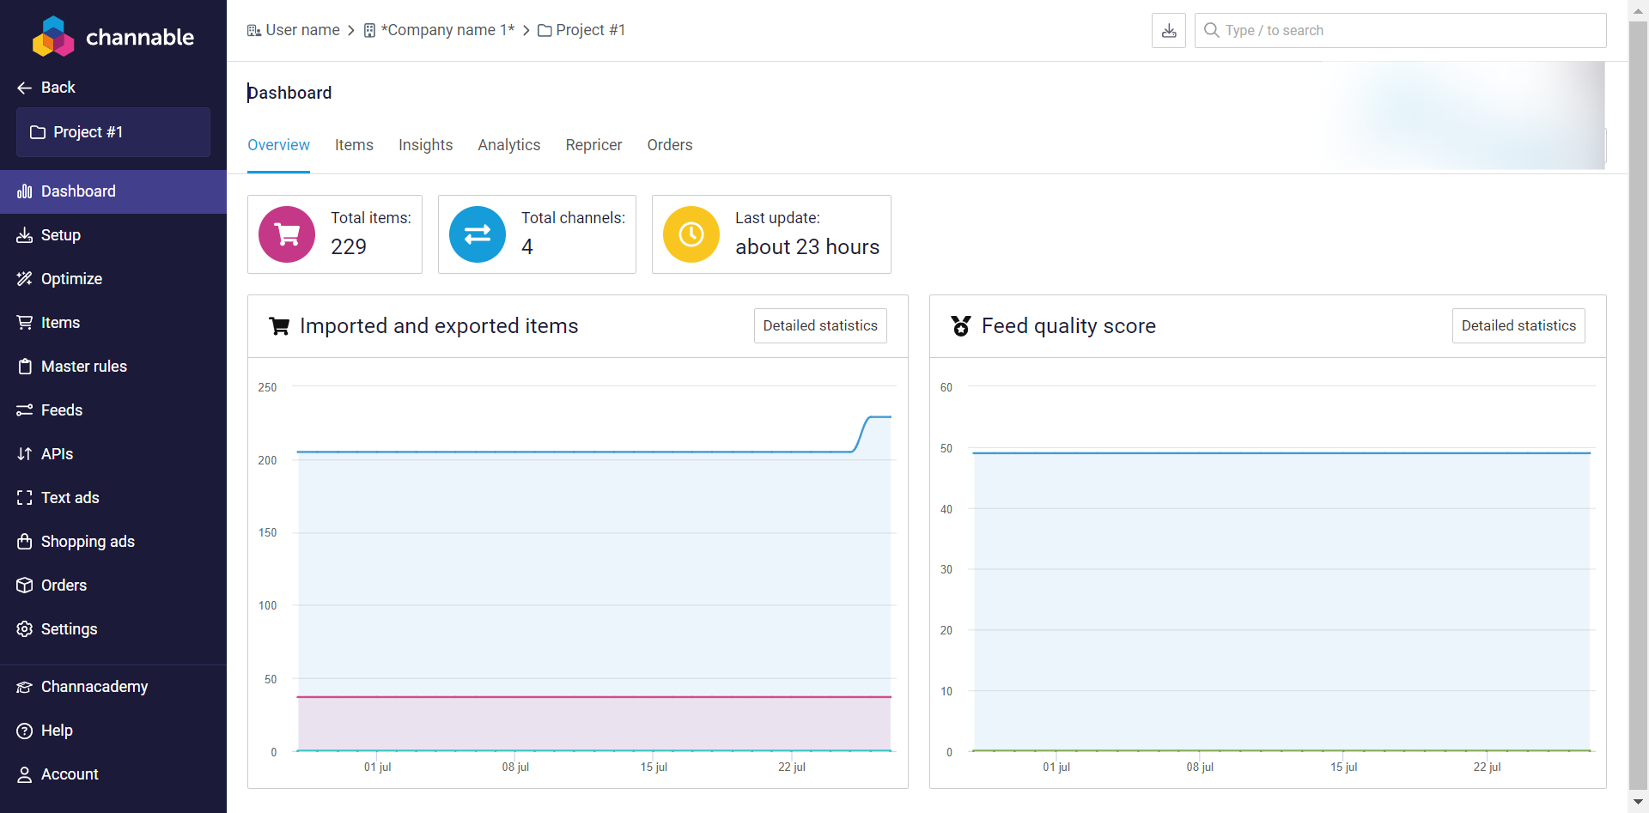View Detailed statistics for Feed quality score
The width and height of the screenshot is (1649, 813).
pyautogui.click(x=1518, y=326)
